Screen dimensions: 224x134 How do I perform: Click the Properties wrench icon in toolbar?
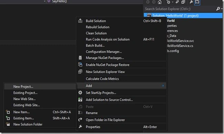click(x=191, y=2)
